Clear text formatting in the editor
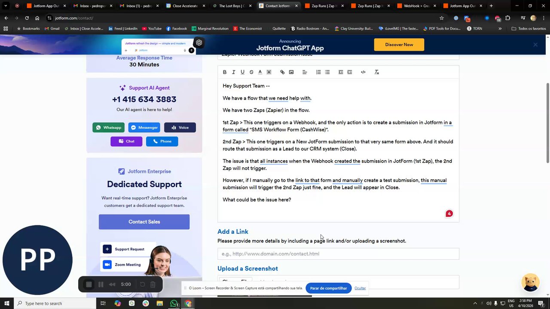The image size is (550, 309). [x=377, y=72]
